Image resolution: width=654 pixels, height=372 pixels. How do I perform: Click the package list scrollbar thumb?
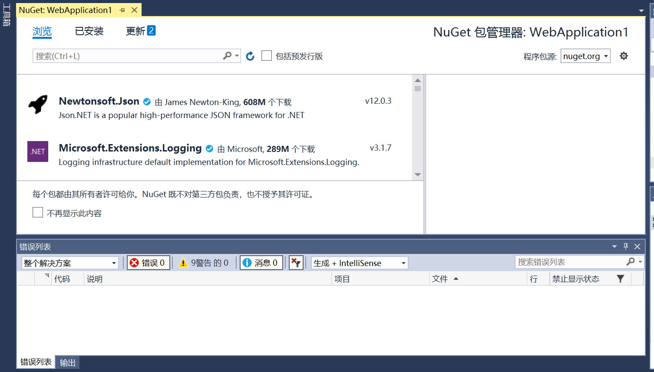click(418, 89)
